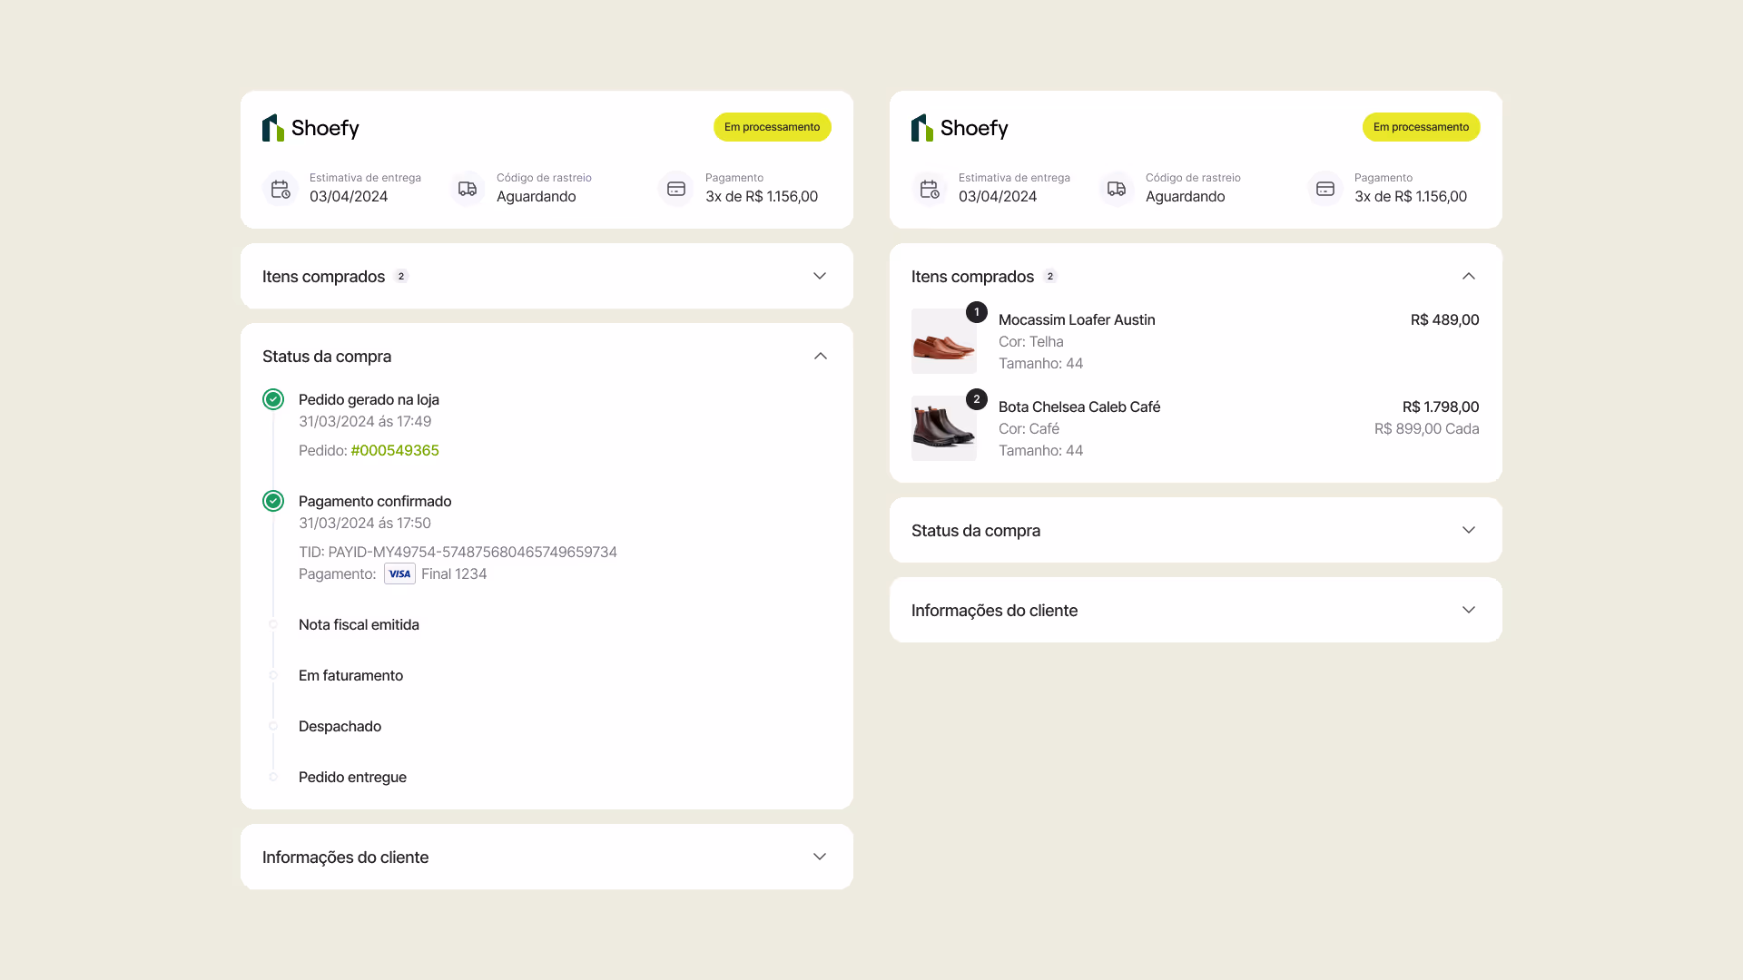Open Mocassim Loafer Austin product thumbnail

944,341
